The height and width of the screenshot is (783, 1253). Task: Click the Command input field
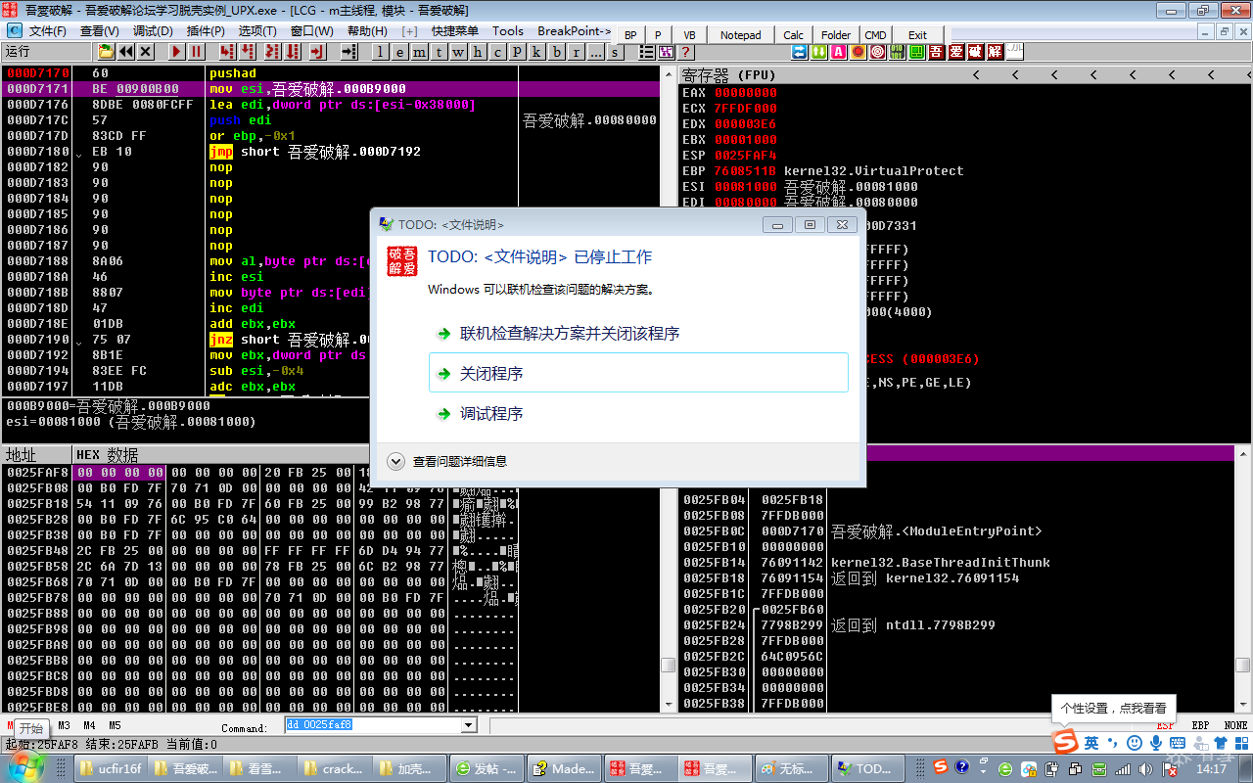click(373, 725)
